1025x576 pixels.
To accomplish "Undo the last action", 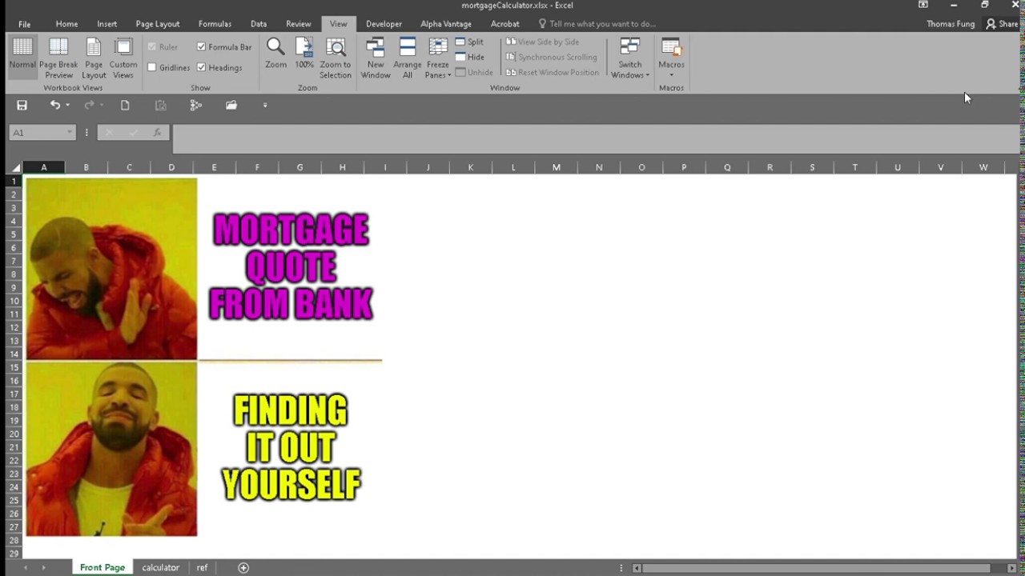I will click(x=54, y=105).
